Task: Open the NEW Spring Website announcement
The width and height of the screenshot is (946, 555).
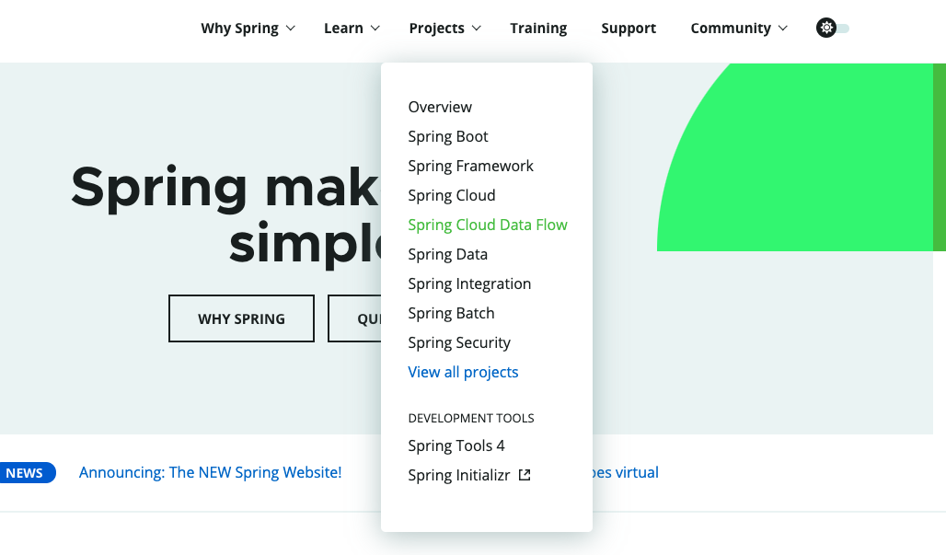Action: tap(210, 472)
